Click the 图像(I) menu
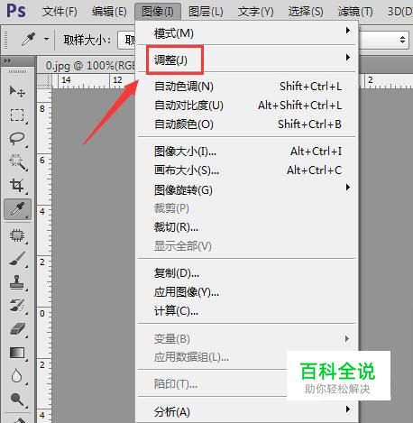The height and width of the screenshot is (423, 413). pyautogui.click(x=158, y=12)
